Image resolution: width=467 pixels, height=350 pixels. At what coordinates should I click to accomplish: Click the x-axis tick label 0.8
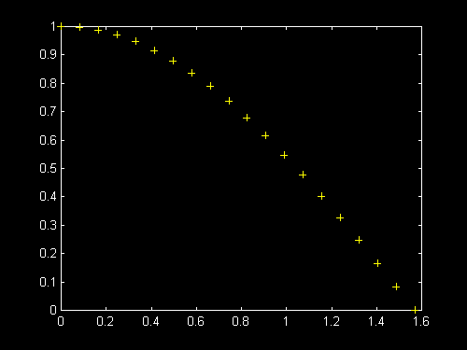(240, 321)
